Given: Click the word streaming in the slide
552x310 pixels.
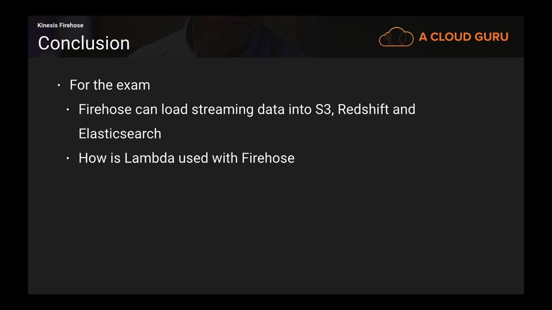Looking at the screenshot, I should click(223, 110).
